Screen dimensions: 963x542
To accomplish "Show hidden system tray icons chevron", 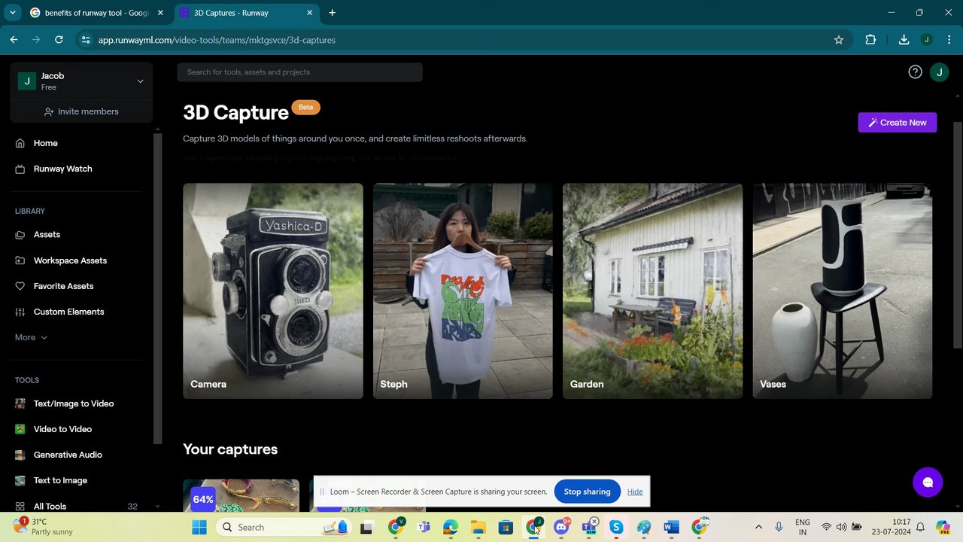I will pyautogui.click(x=758, y=527).
